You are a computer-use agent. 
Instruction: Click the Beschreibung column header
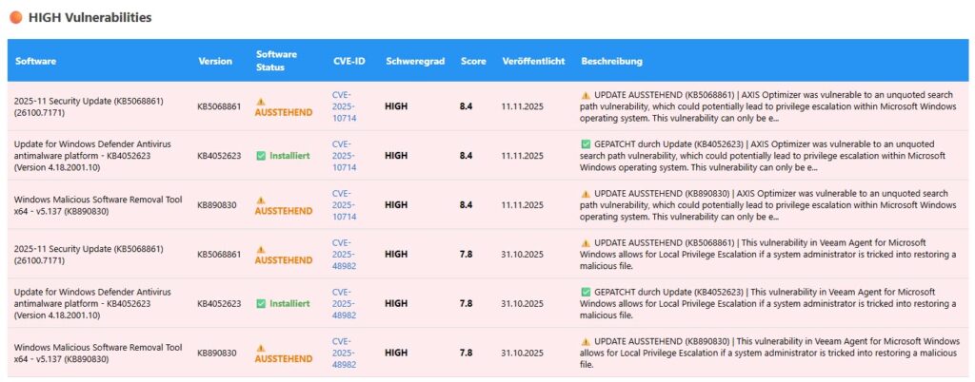tap(612, 62)
